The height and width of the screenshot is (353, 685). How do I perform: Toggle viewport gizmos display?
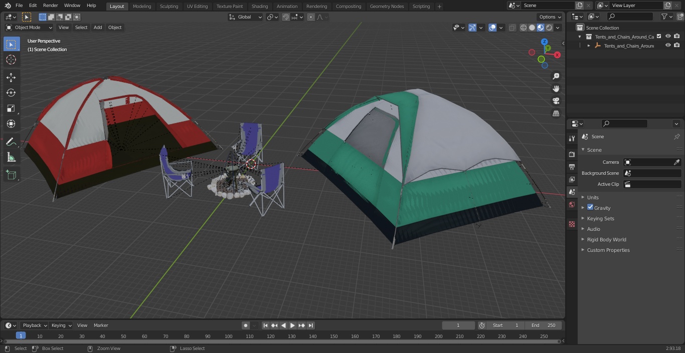coord(472,28)
